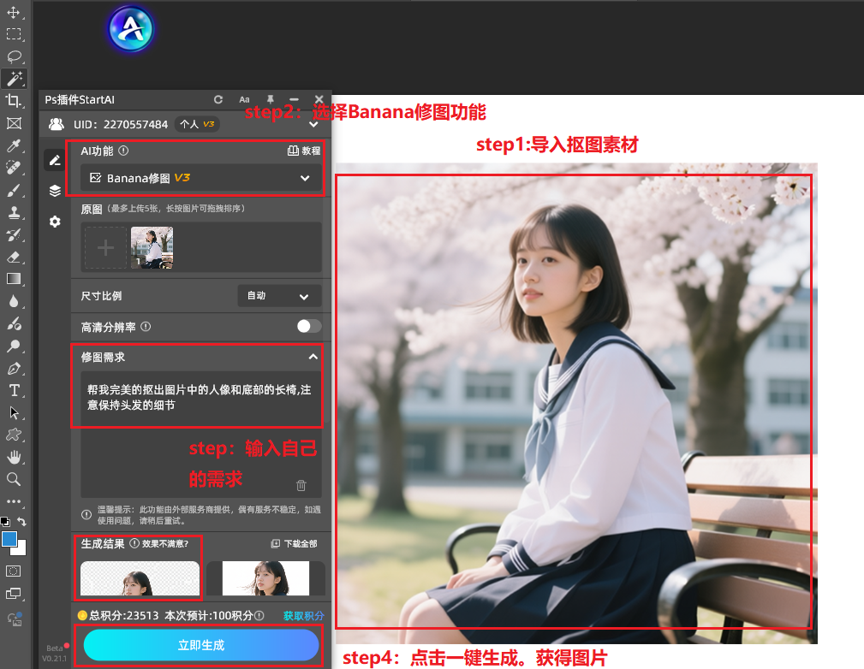Screen dimensions: 864x669
Task: Toggle the Aa font setting in panel header
Action: tap(244, 99)
